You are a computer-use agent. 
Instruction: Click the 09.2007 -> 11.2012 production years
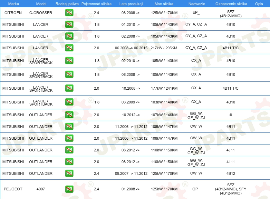tap(131, 173)
